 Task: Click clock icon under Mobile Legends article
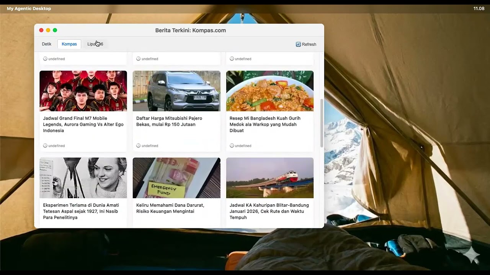coord(45,146)
